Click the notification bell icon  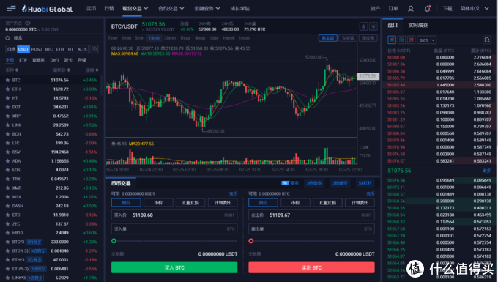point(428,9)
